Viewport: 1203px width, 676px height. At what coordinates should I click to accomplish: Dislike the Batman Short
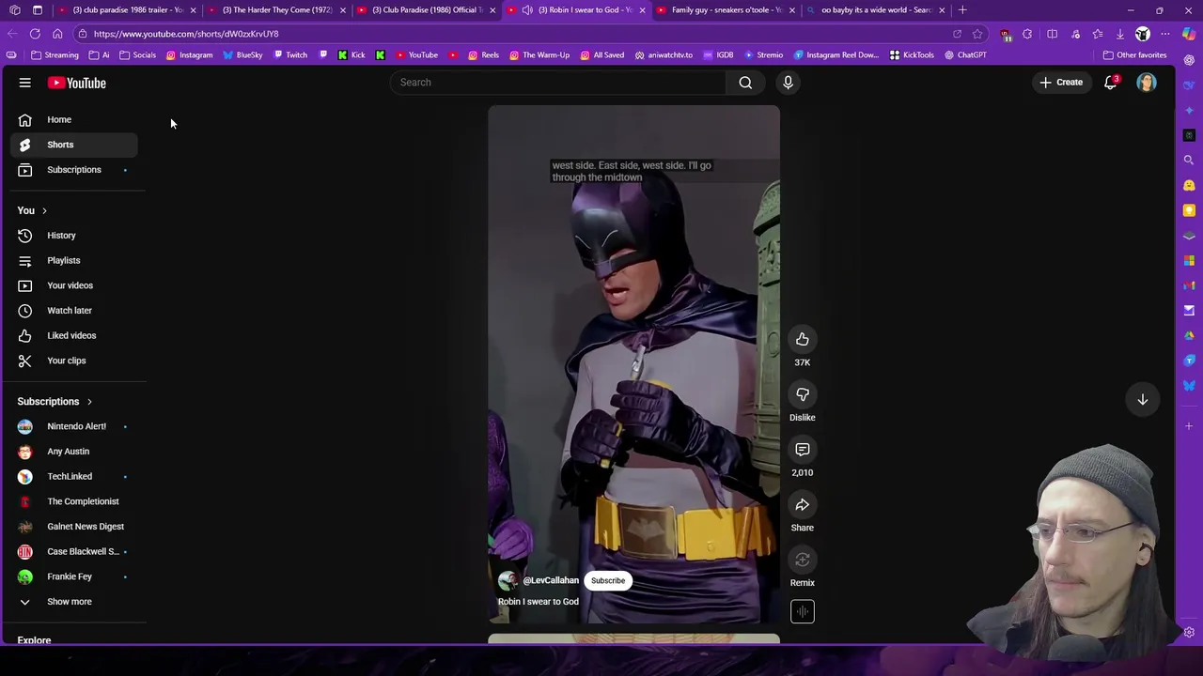(x=803, y=394)
